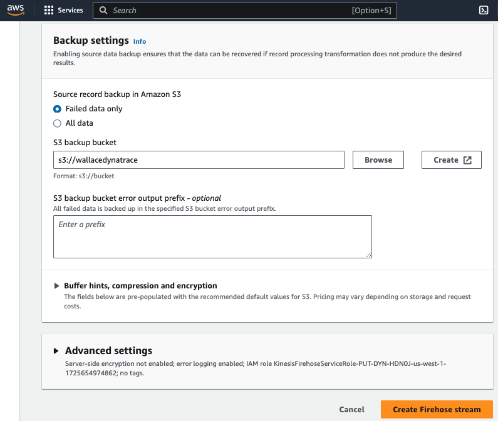Select the All data radio button

tap(57, 123)
